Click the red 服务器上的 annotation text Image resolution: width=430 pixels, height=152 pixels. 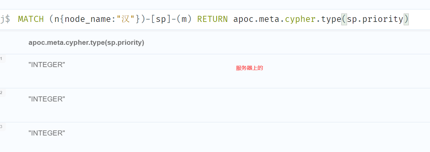(249, 68)
